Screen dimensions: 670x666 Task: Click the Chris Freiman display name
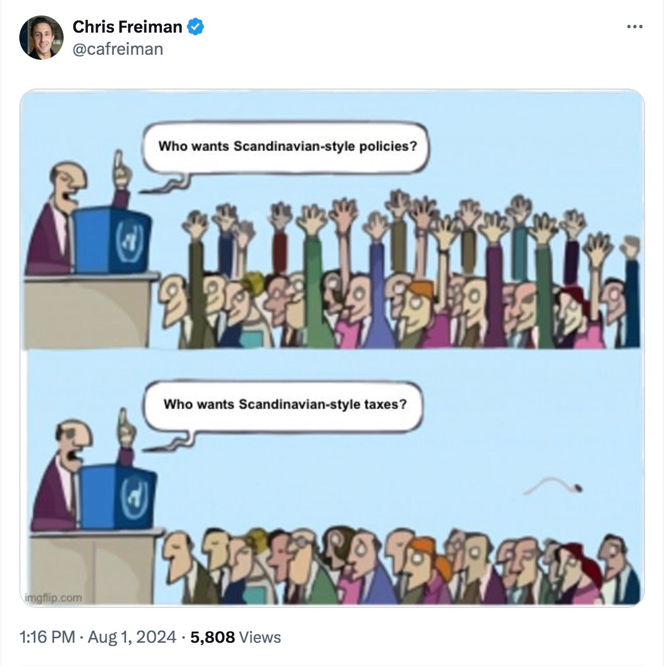click(127, 27)
